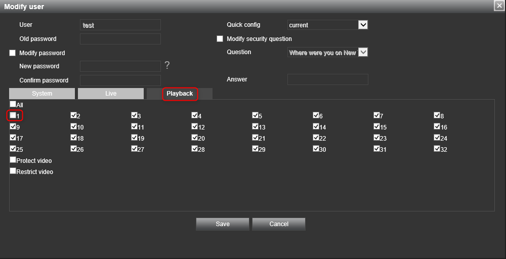The width and height of the screenshot is (506, 259).
Task: Click the Old password field
Action: (120, 39)
